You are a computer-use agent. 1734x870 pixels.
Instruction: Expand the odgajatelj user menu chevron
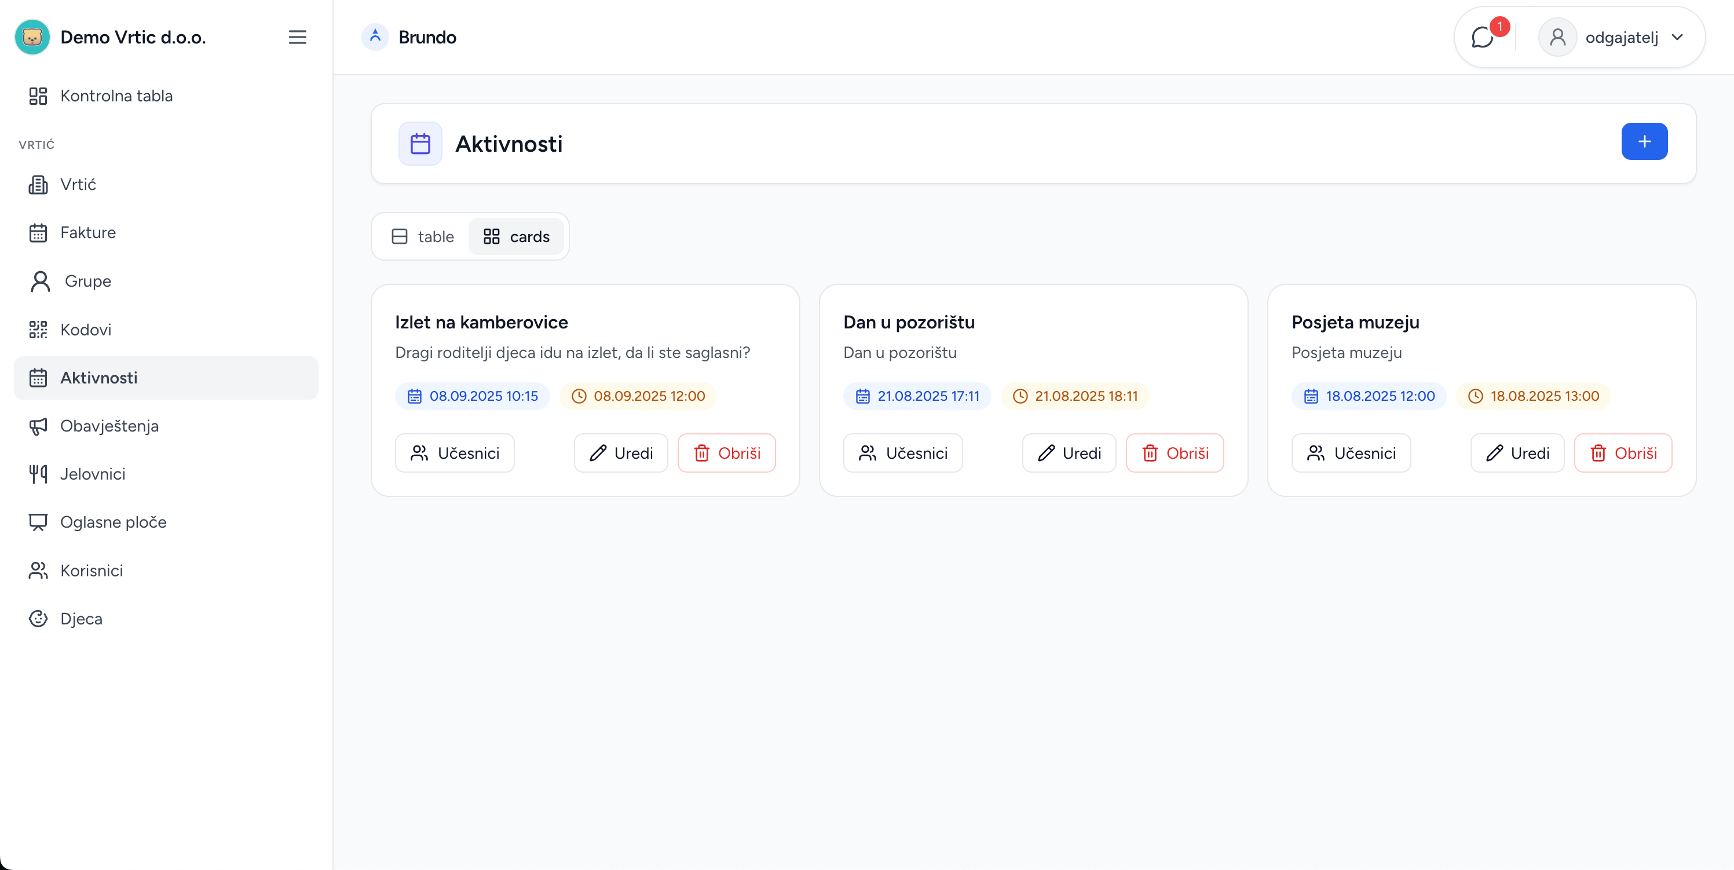tap(1677, 37)
